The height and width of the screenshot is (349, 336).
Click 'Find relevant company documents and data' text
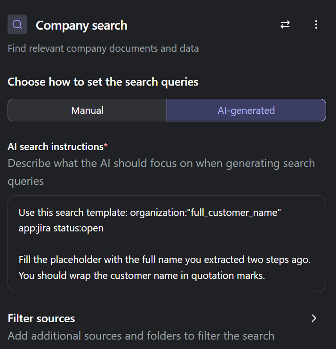[104, 48]
